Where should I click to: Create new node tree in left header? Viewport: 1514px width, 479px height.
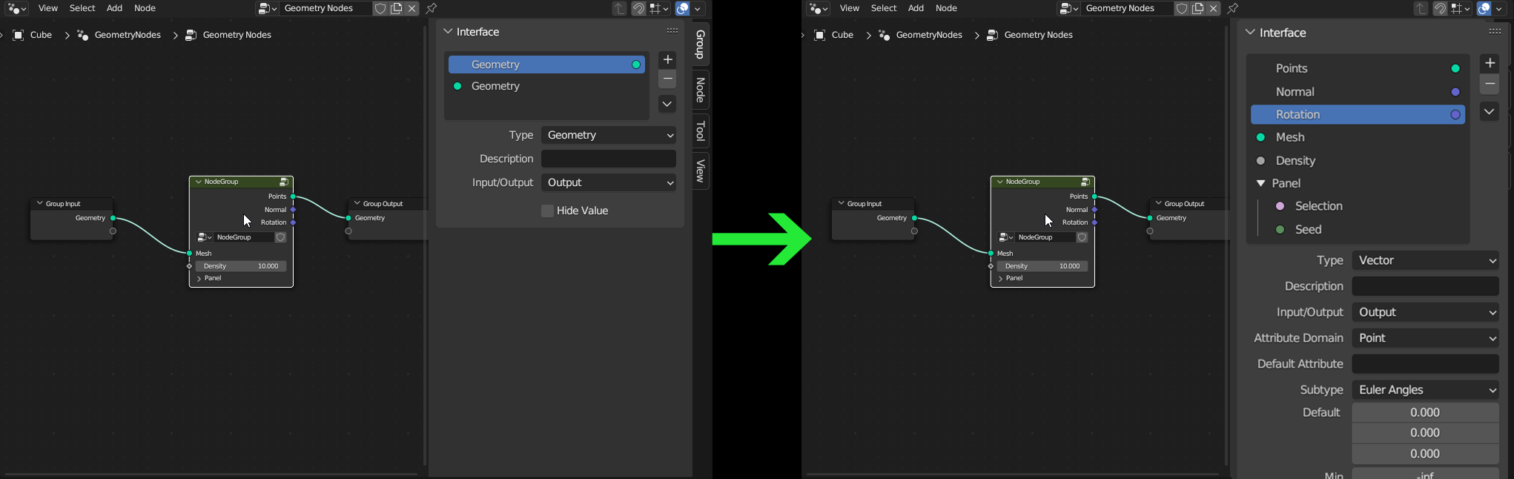[397, 9]
